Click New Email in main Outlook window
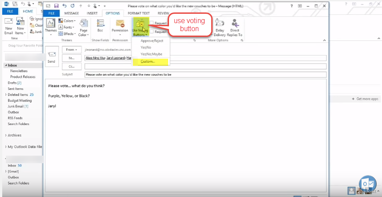The height and width of the screenshot is (197, 382). click(8, 27)
